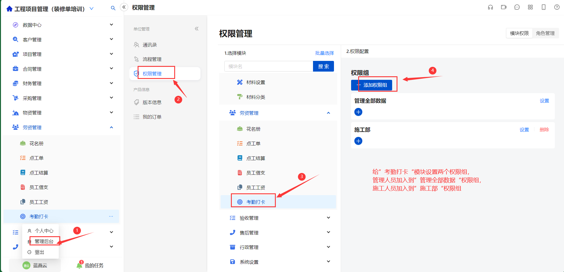Image resolution: width=564 pixels, height=272 pixels.
Task: Select 员工工资 in the module list
Action: click(x=278, y=187)
